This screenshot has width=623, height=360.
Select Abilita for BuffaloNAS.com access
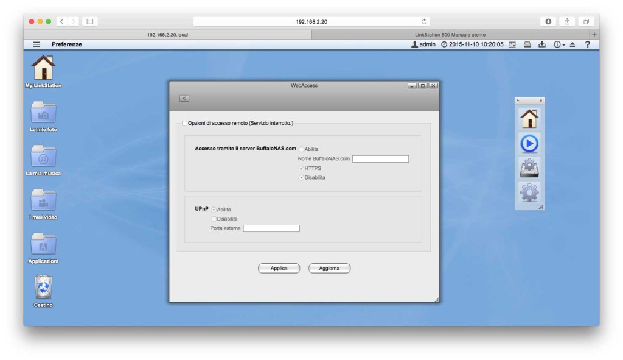click(301, 149)
